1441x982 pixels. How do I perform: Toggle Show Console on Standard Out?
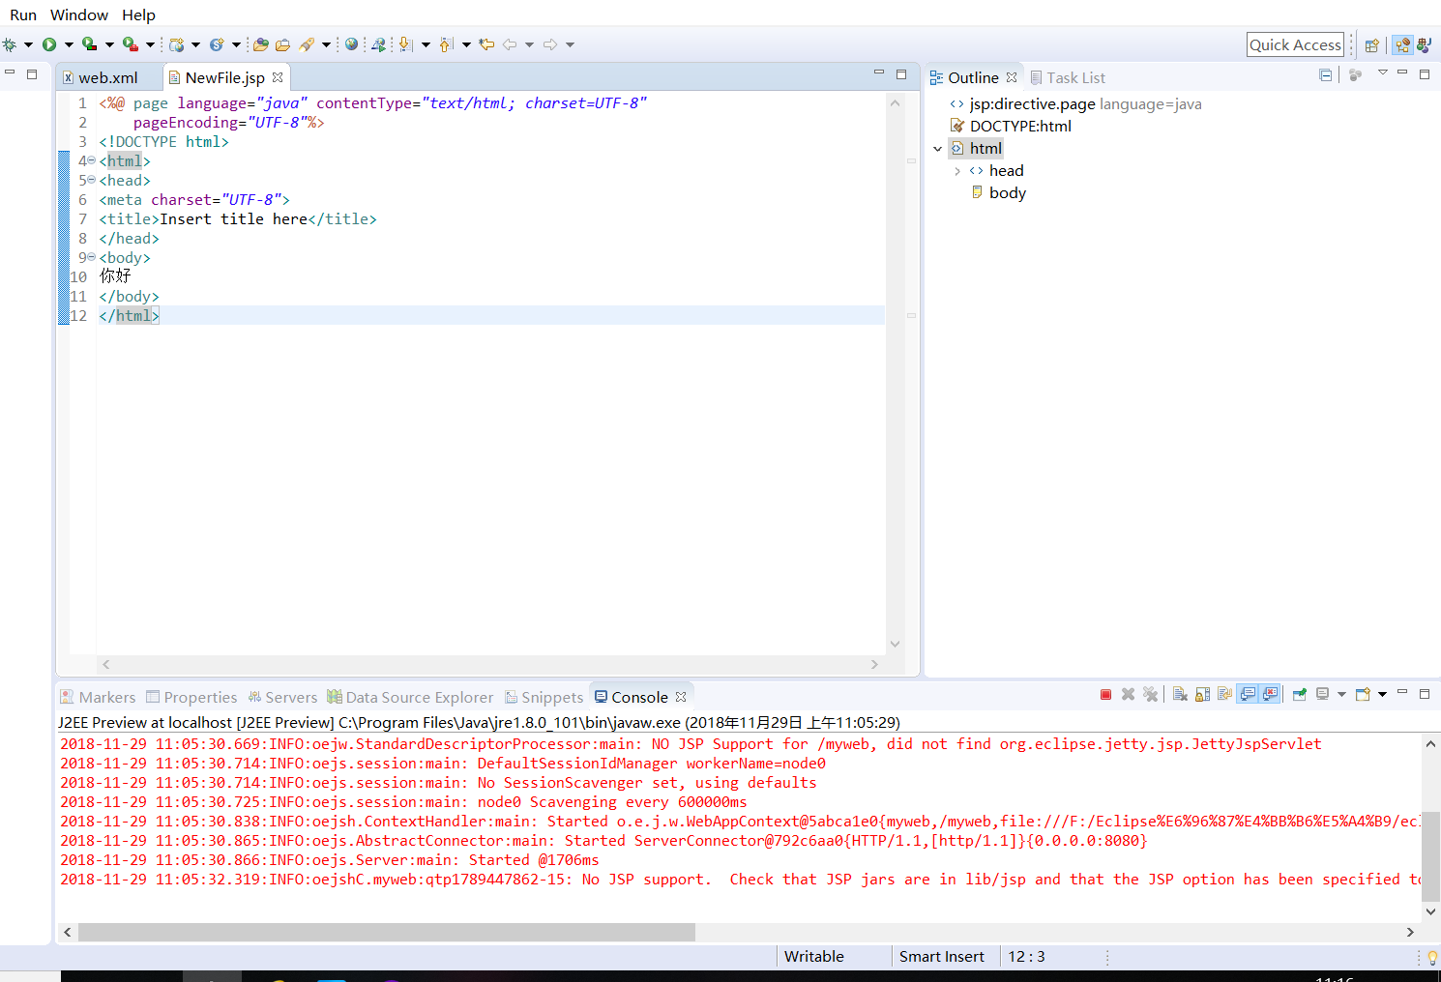[1248, 694]
